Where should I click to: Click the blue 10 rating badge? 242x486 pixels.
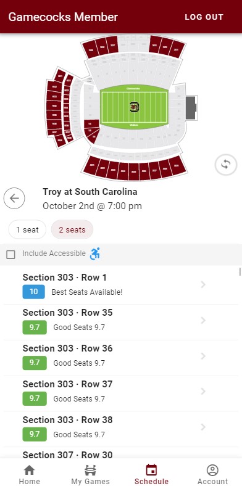tap(34, 292)
